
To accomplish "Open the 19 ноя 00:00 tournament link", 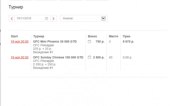I will [20, 57].
